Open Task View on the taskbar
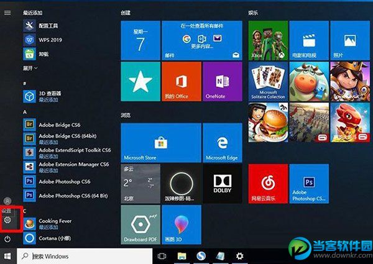 (162, 256)
